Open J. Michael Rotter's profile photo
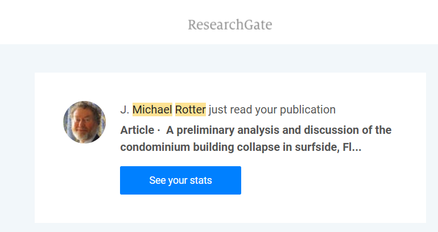Screen dimensions: 438x232 click(84, 122)
